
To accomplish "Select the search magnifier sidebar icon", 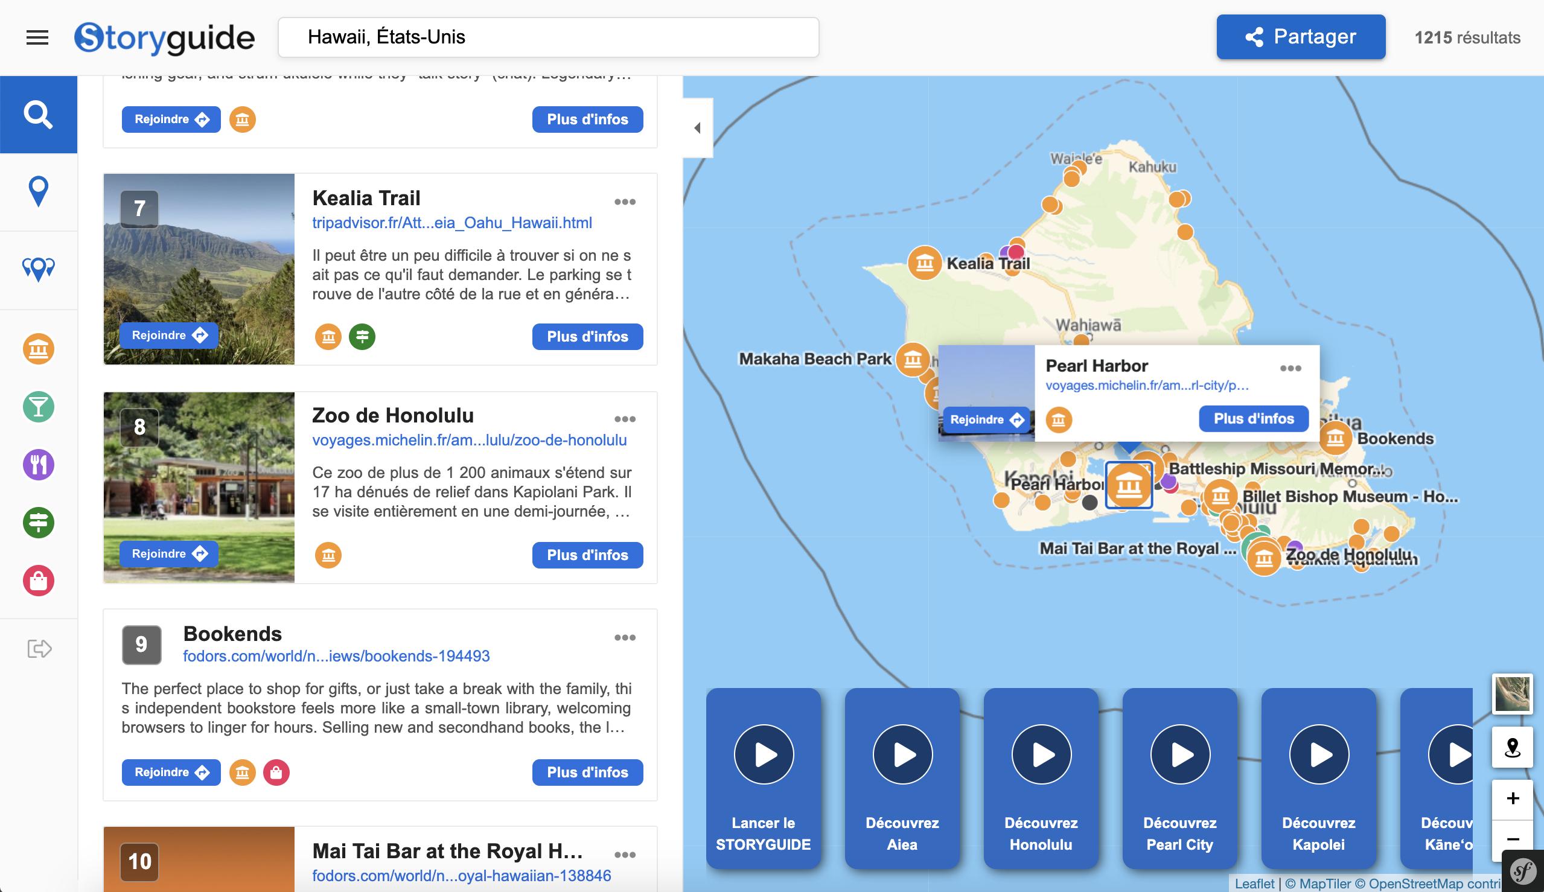I will pos(39,115).
